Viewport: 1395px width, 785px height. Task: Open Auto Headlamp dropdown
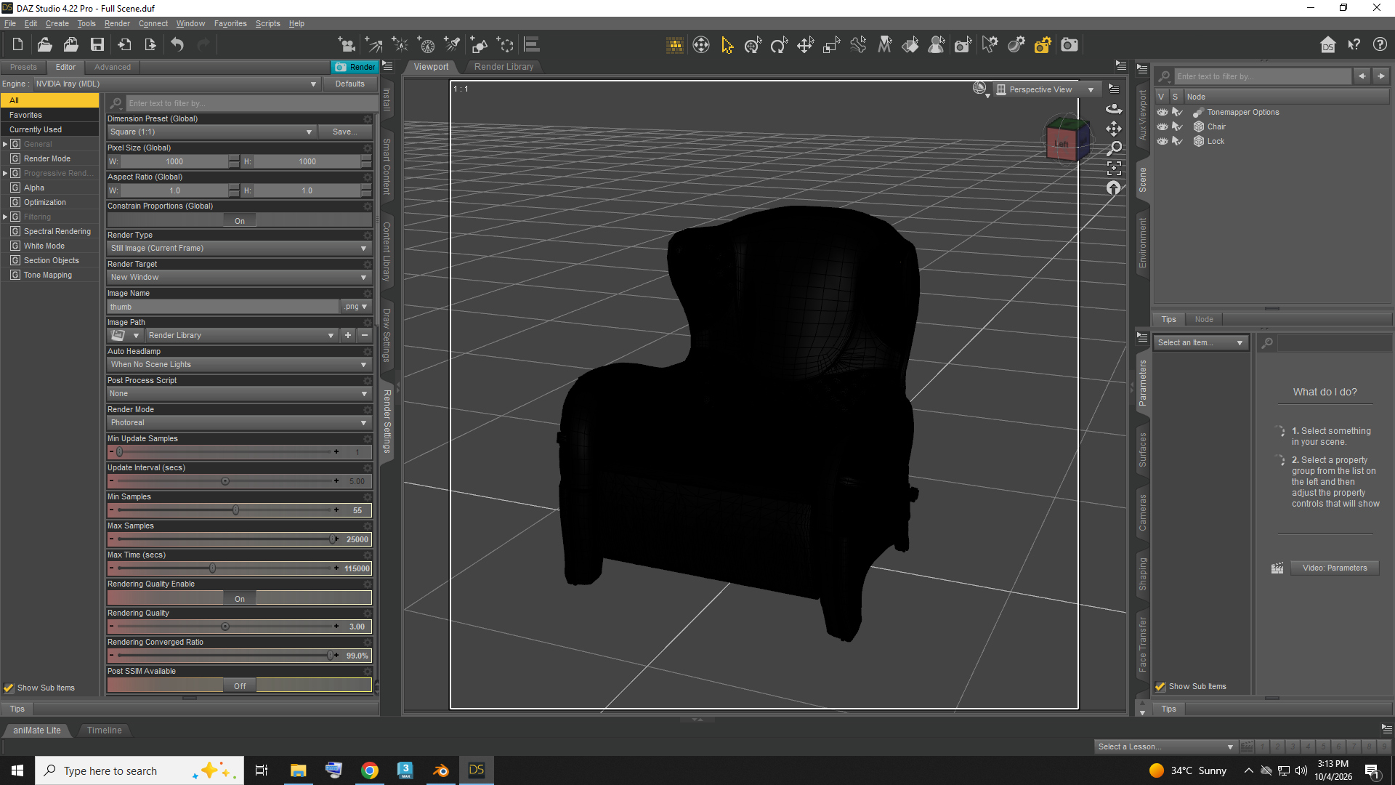point(239,364)
